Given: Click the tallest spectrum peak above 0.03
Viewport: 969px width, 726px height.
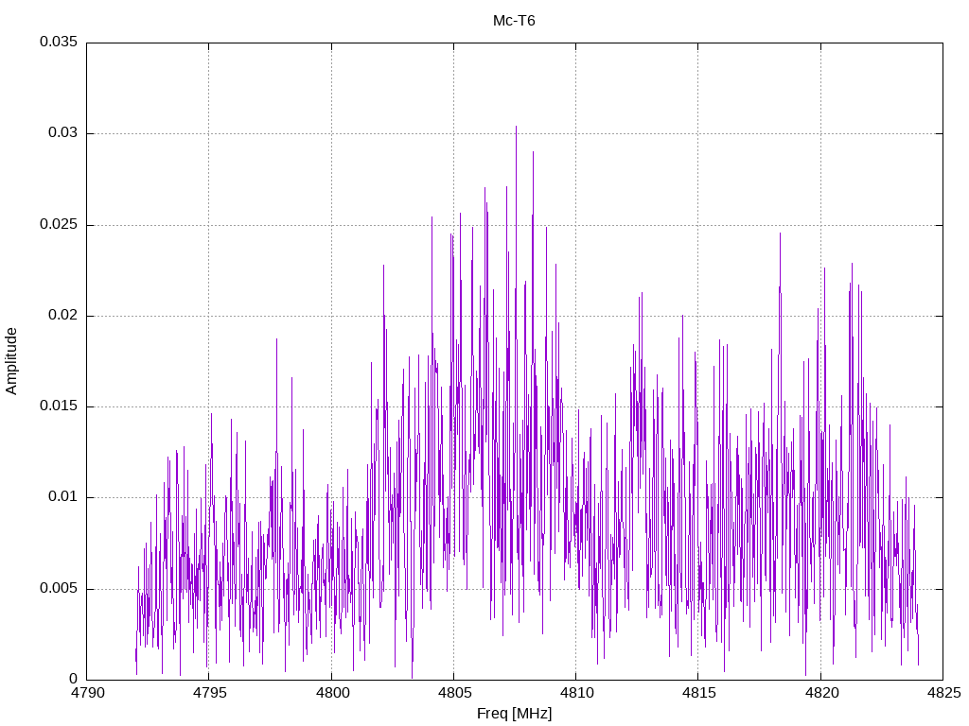Looking at the screenshot, I should 516,128.
